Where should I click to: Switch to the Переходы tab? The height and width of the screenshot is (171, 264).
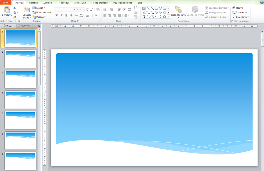tap(63, 3)
